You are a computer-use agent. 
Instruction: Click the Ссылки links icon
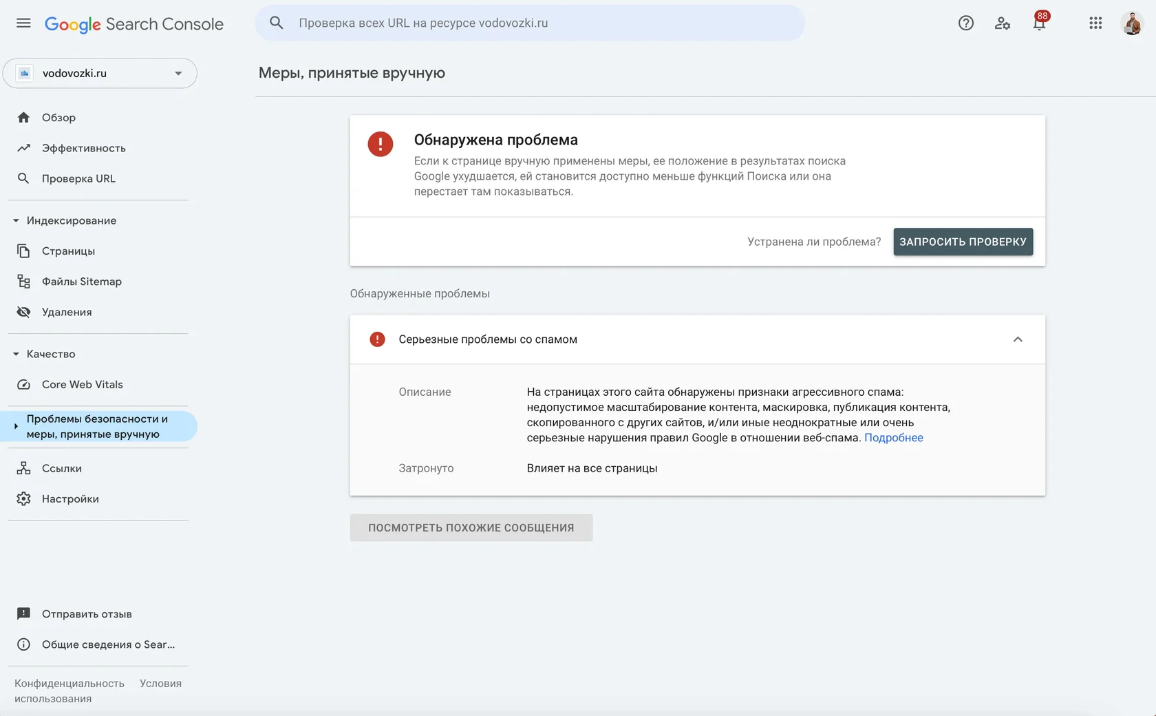pos(24,467)
